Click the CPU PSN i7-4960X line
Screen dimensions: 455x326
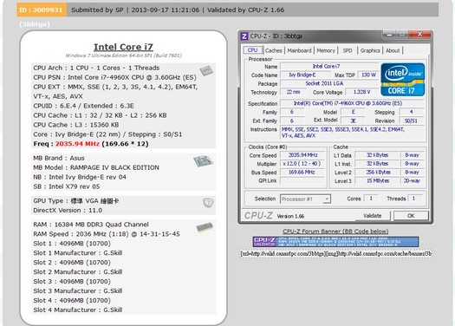[114, 77]
